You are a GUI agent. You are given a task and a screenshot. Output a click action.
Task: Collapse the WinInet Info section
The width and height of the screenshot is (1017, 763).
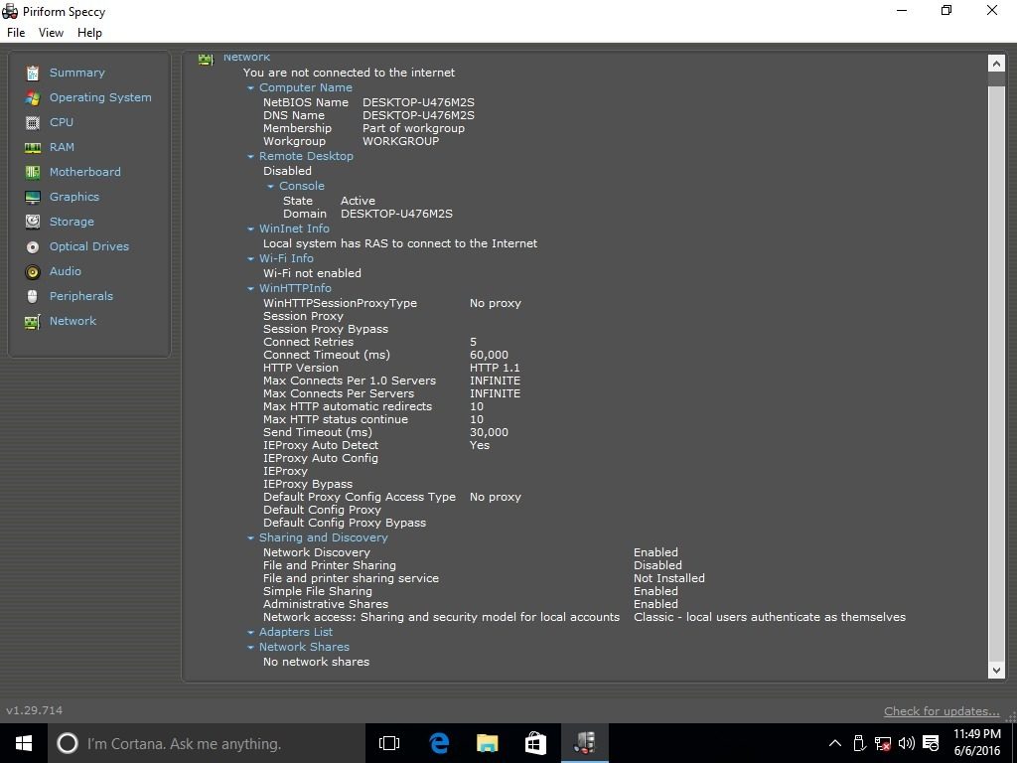click(x=251, y=229)
